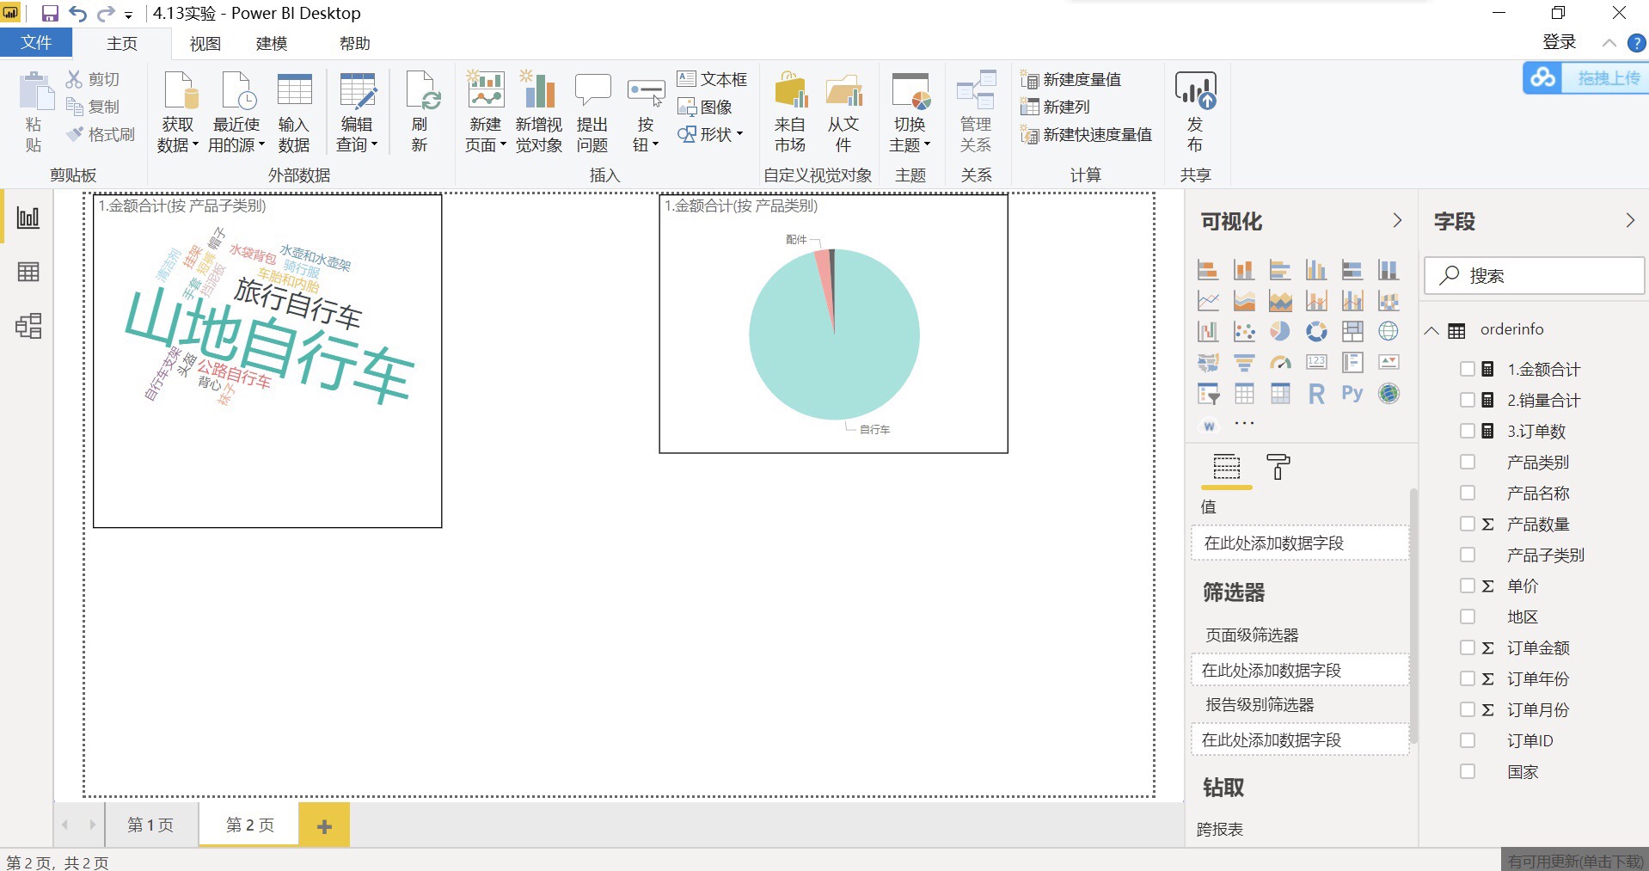Click 新建度量值 button
The height and width of the screenshot is (871, 1649).
pos(1071,79)
